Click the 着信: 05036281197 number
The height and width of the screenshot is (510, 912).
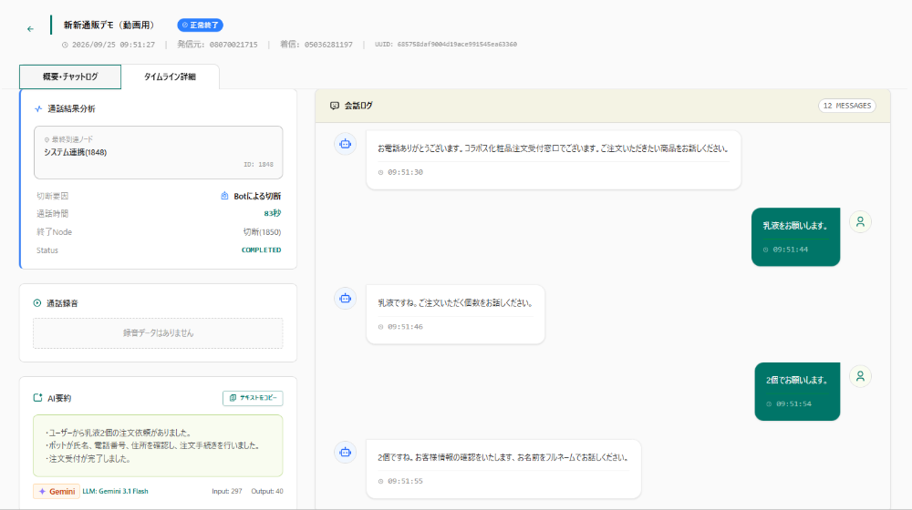coord(316,44)
